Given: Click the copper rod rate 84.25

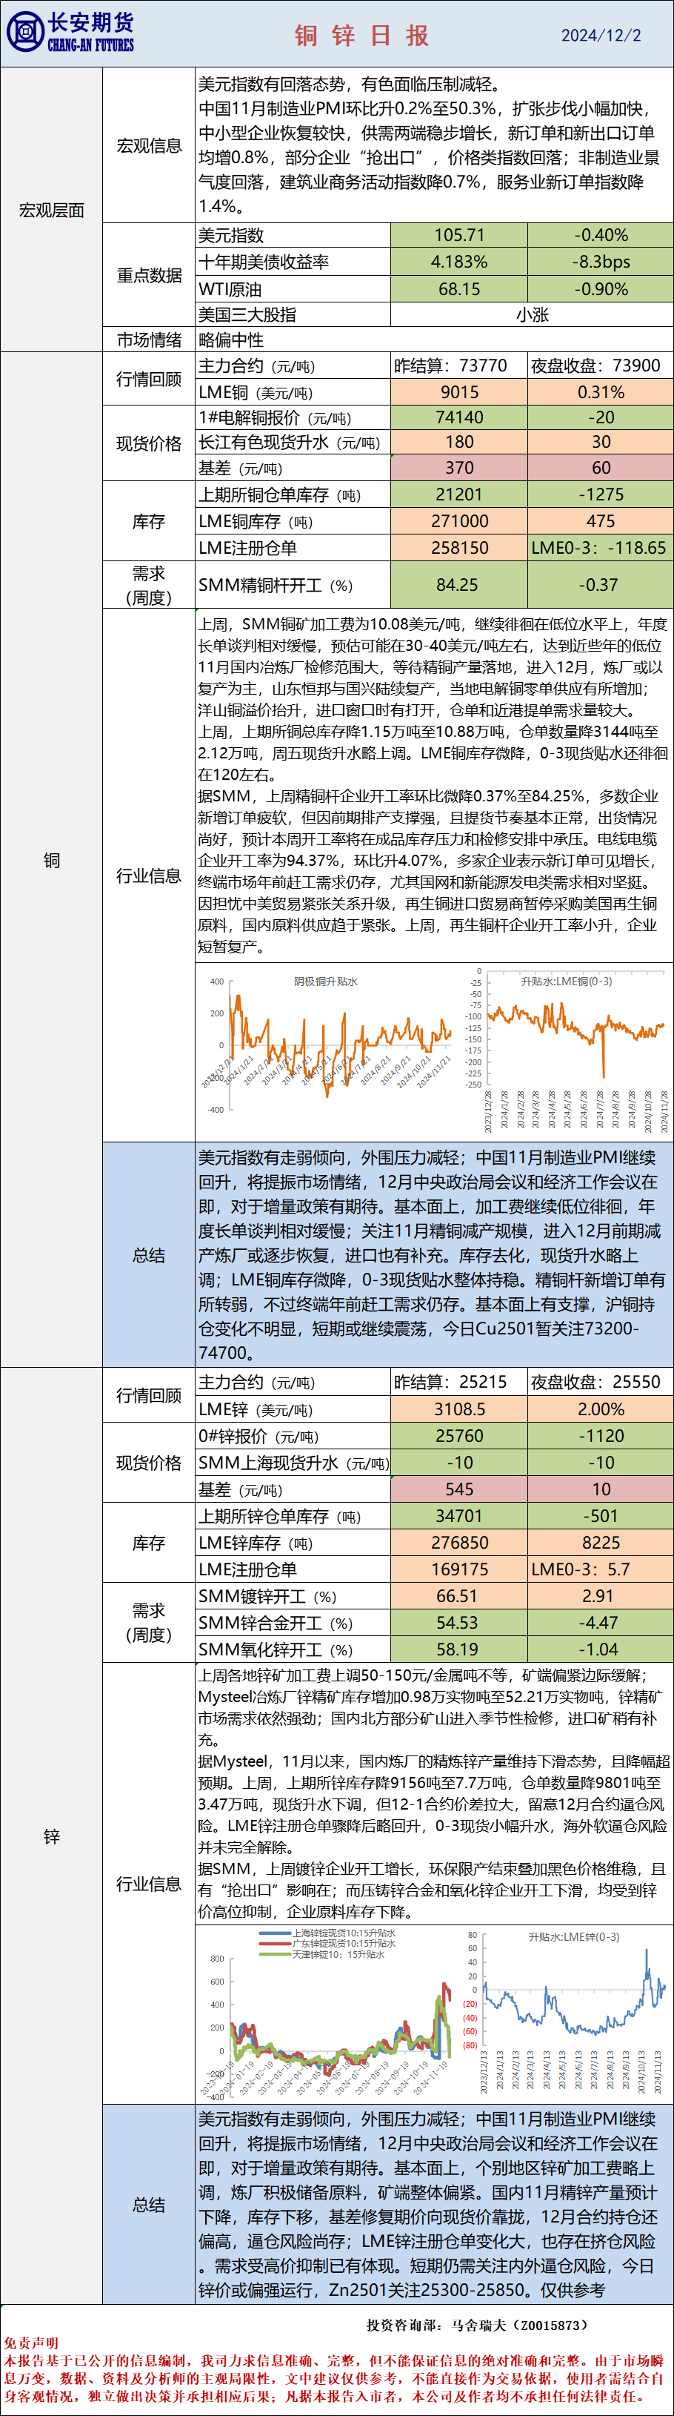Looking at the screenshot, I should (x=459, y=585).
